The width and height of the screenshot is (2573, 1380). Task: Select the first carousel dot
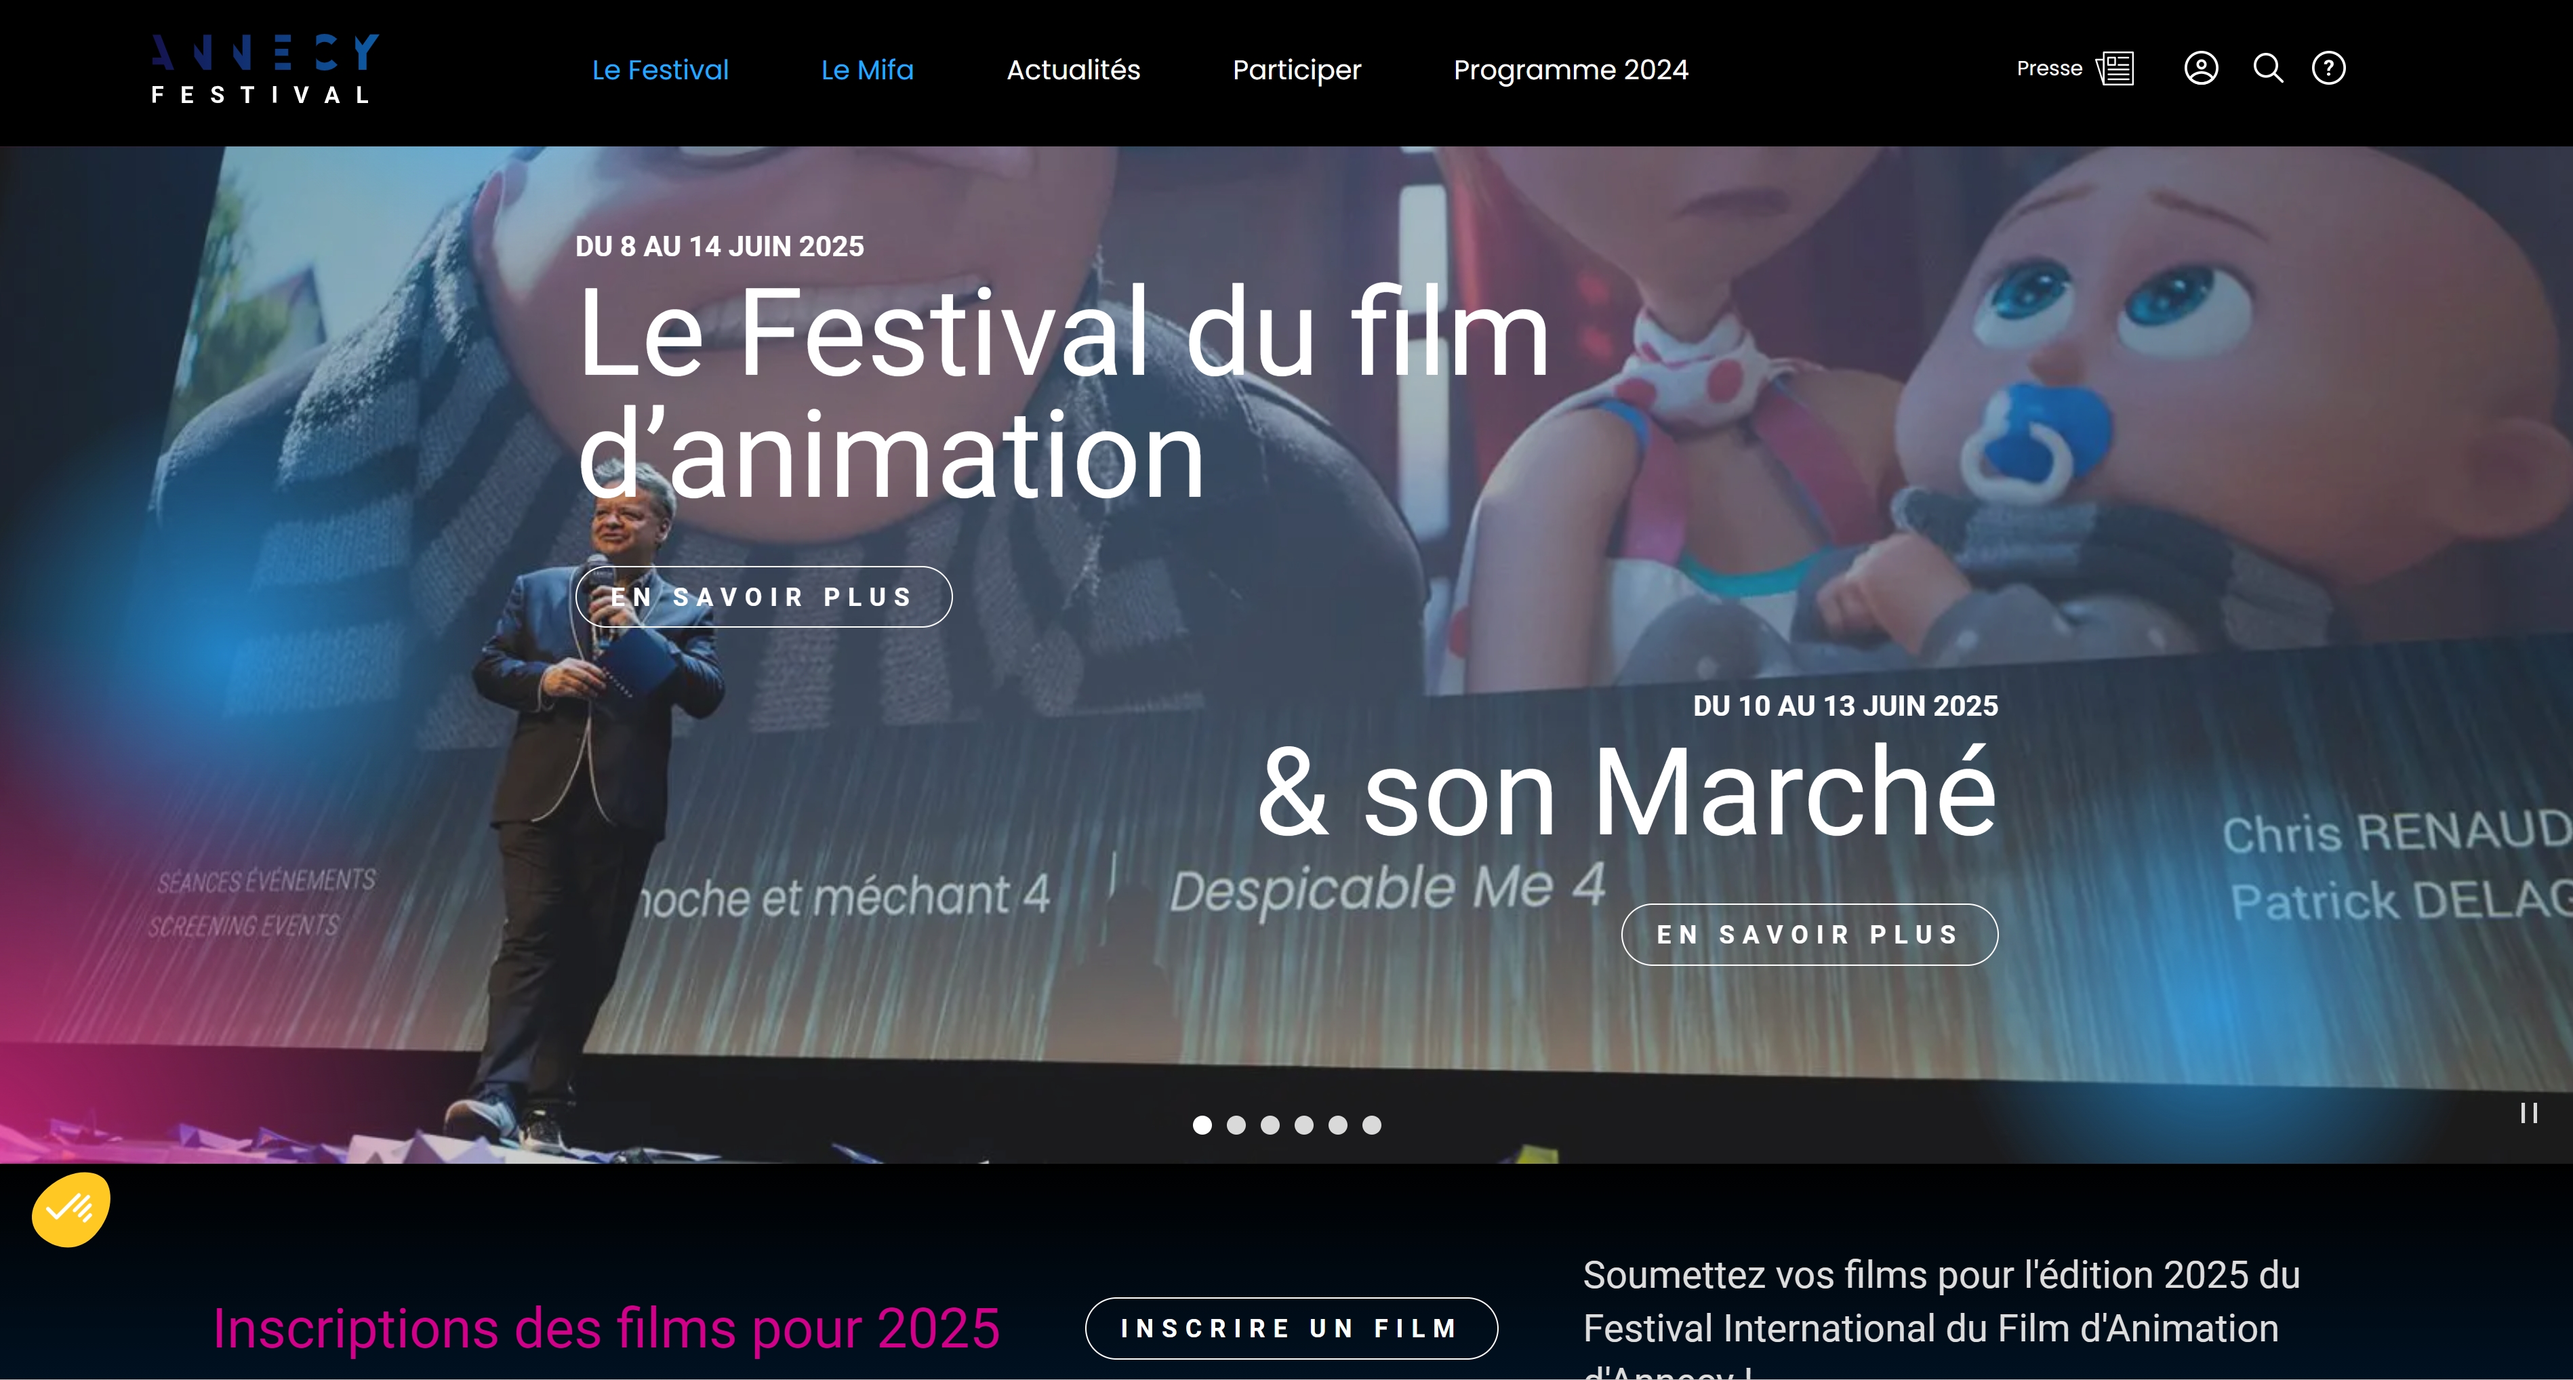coord(1202,1125)
